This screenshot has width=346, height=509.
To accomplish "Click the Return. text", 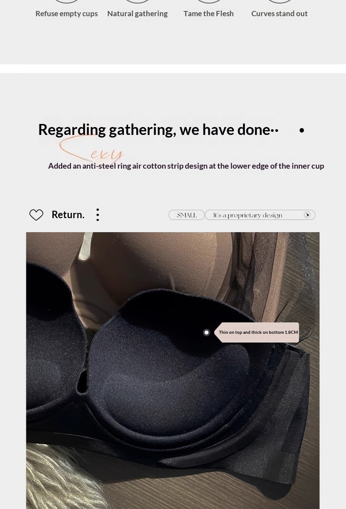I will [x=68, y=215].
